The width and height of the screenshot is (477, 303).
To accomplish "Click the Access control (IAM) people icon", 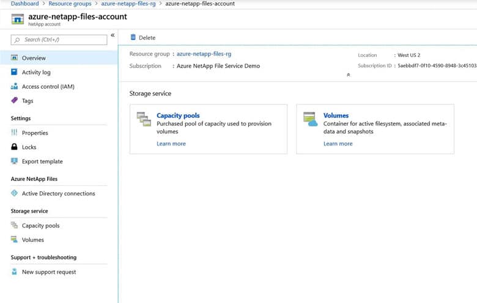I will pos(14,86).
